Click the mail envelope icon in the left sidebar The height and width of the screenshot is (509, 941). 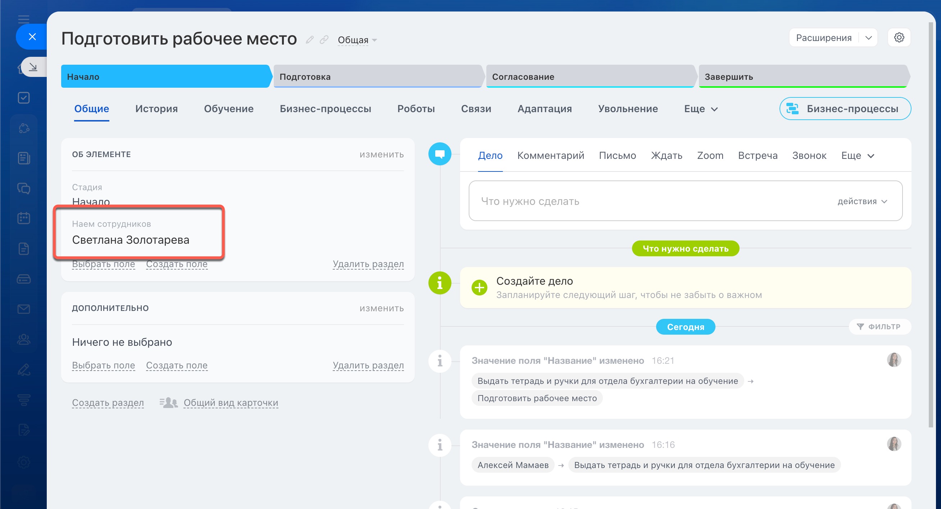pos(24,309)
